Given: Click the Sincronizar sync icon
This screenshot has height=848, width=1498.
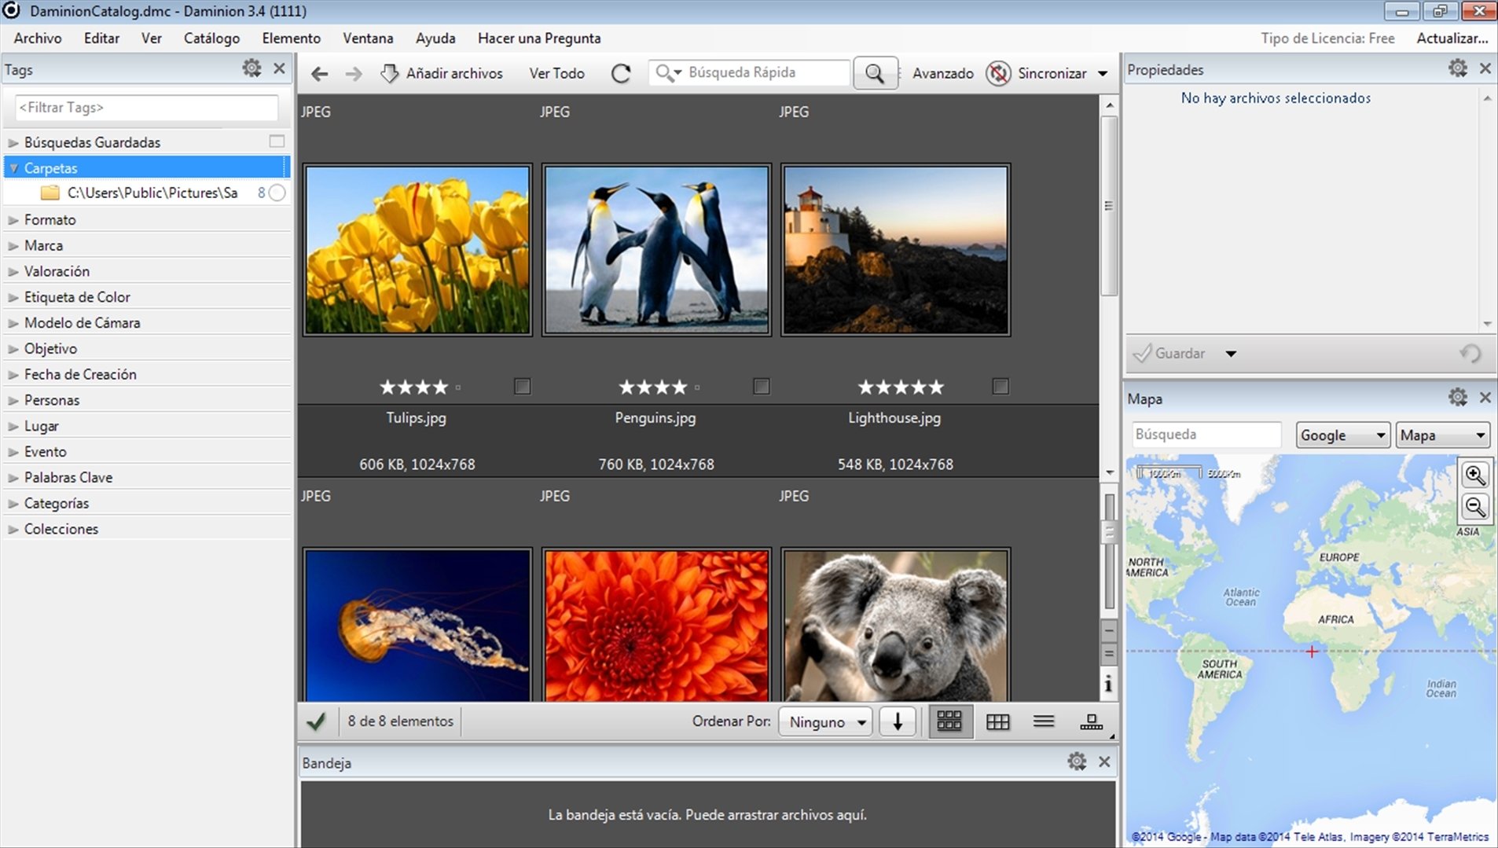Looking at the screenshot, I should 998,73.
